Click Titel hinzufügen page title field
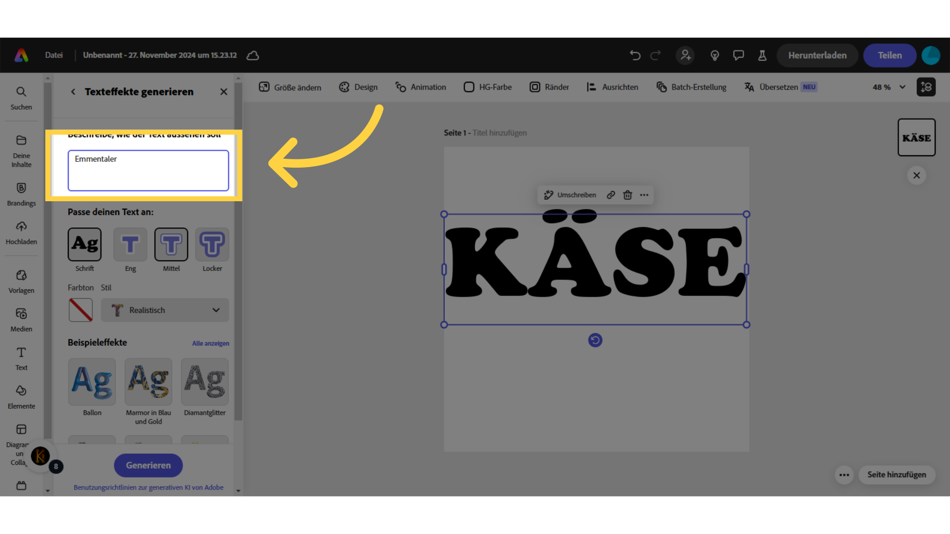The image size is (950, 534). click(x=499, y=133)
